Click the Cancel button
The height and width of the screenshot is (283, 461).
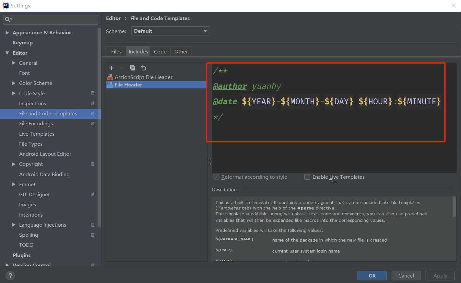[406, 276]
